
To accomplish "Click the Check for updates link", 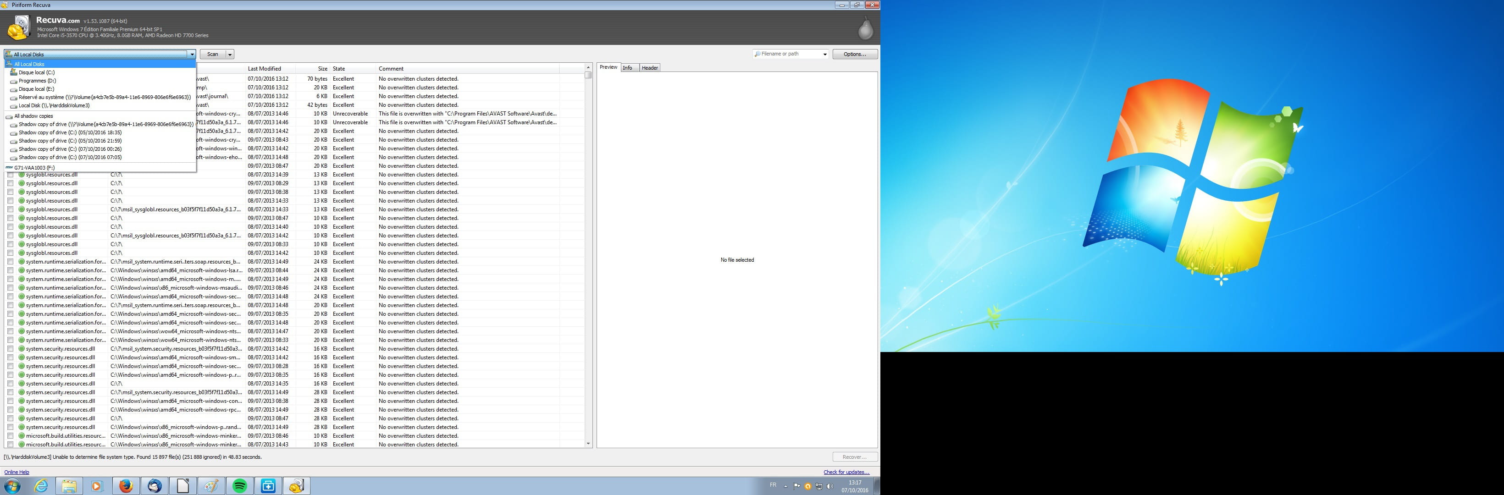I will (846, 472).
